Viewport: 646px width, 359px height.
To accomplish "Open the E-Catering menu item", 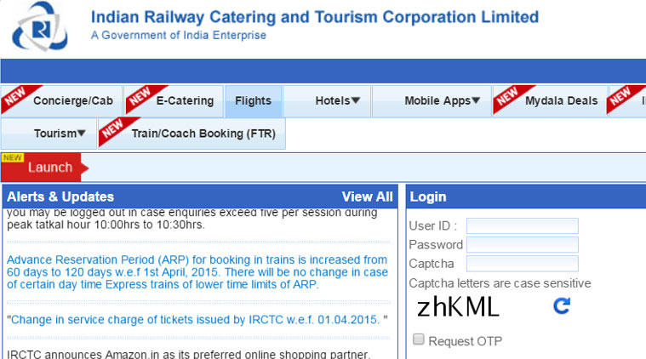I will tap(185, 100).
